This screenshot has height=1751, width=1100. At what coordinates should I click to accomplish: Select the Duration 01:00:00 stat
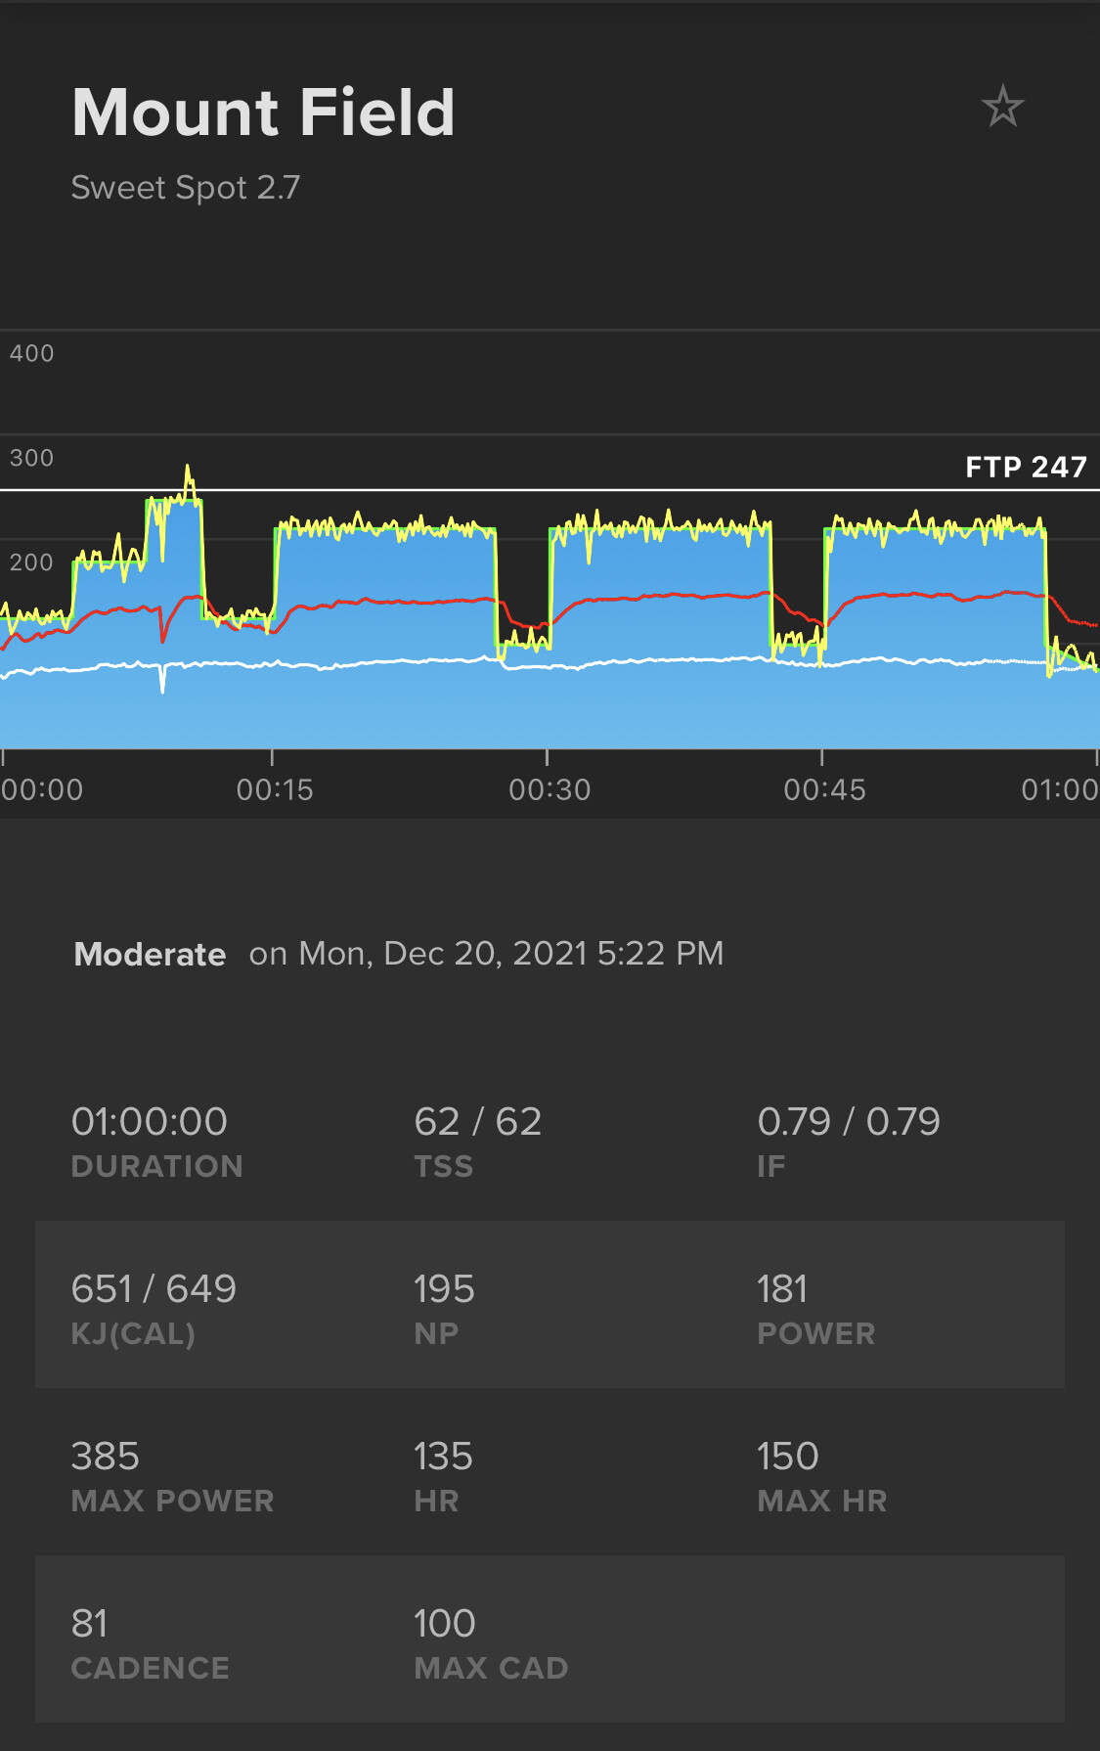pyautogui.click(x=150, y=1122)
